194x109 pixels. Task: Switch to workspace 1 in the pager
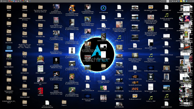tap(162, 1)
